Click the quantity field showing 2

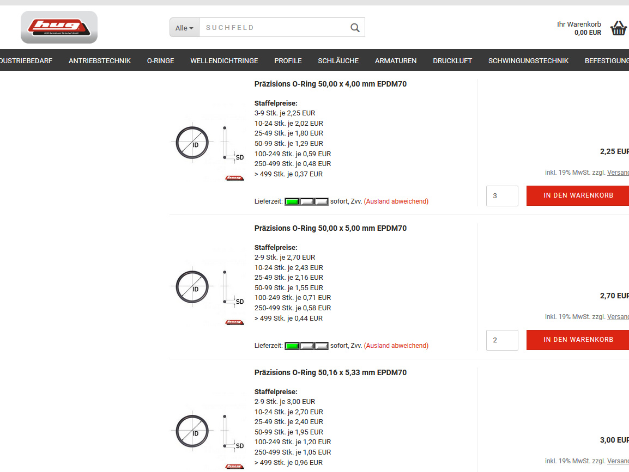[x=501, y=340]
